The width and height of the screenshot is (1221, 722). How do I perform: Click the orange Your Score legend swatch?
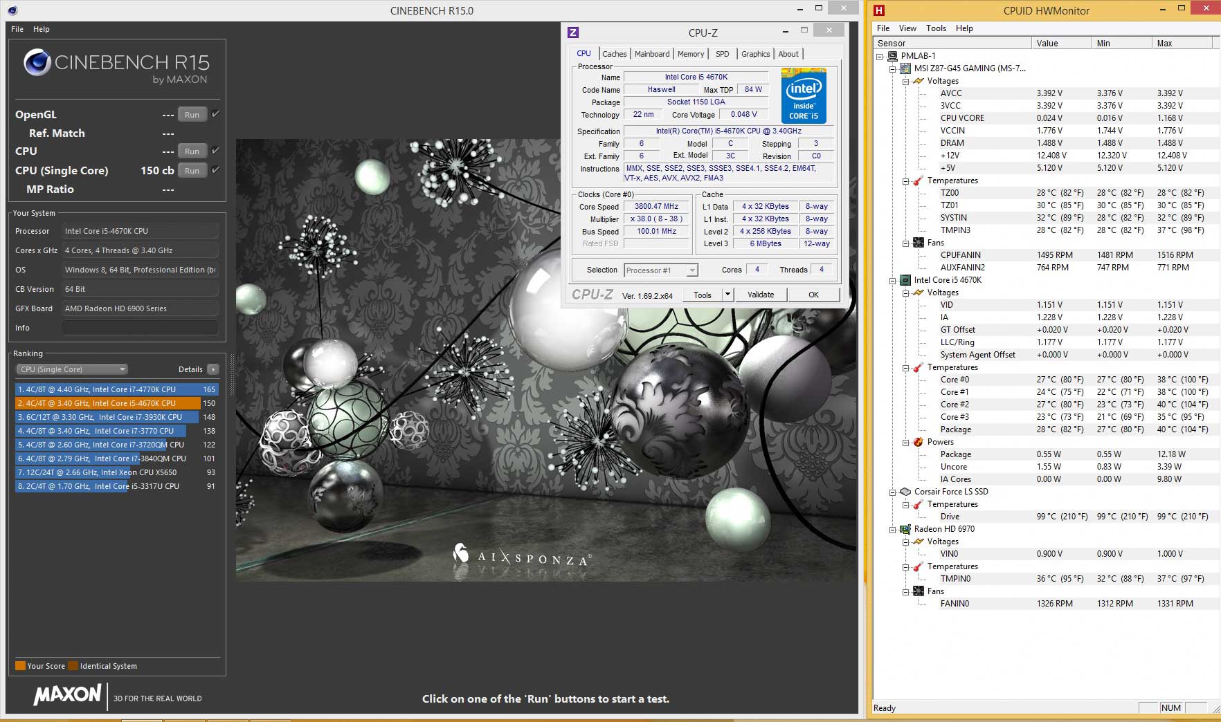pyautogui.click(x=21, y=666)
